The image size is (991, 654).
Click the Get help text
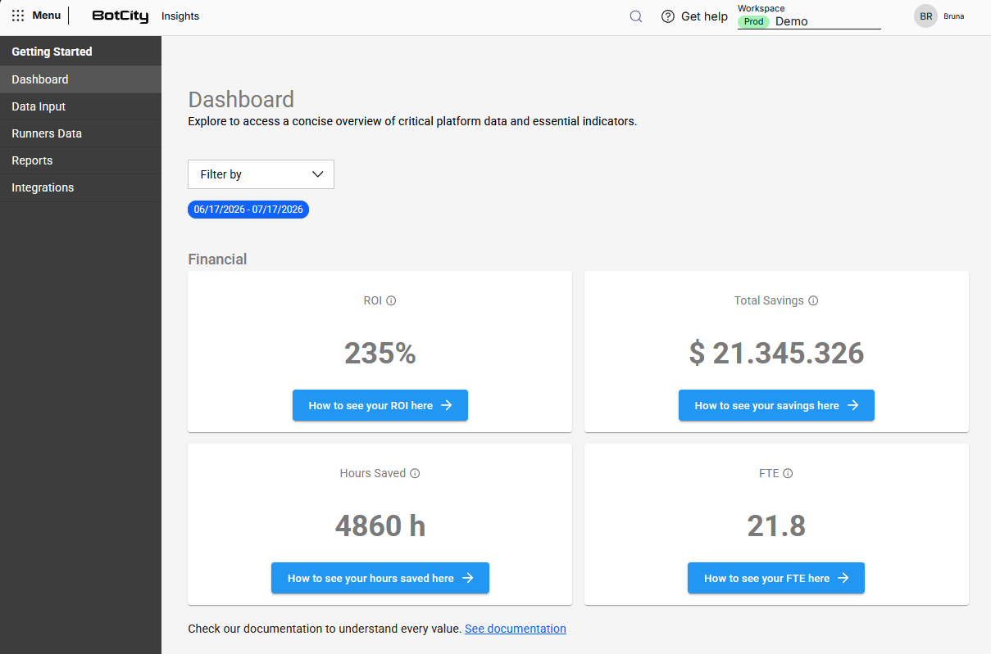(x=704, y=16)
